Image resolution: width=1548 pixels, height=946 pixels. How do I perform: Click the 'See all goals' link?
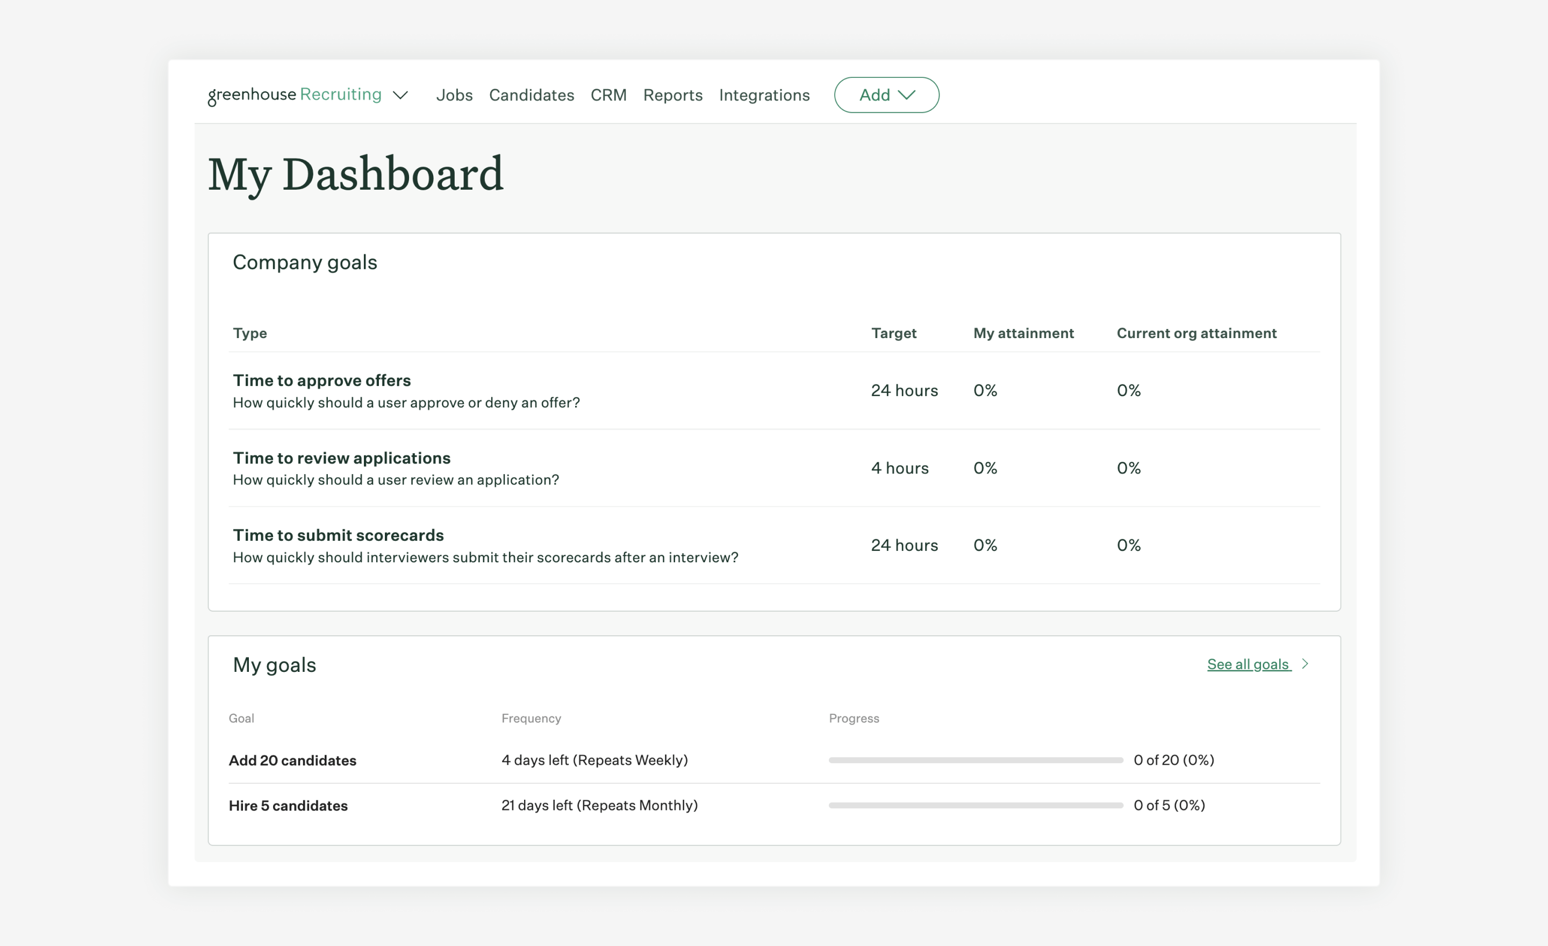click(1247, 663)
